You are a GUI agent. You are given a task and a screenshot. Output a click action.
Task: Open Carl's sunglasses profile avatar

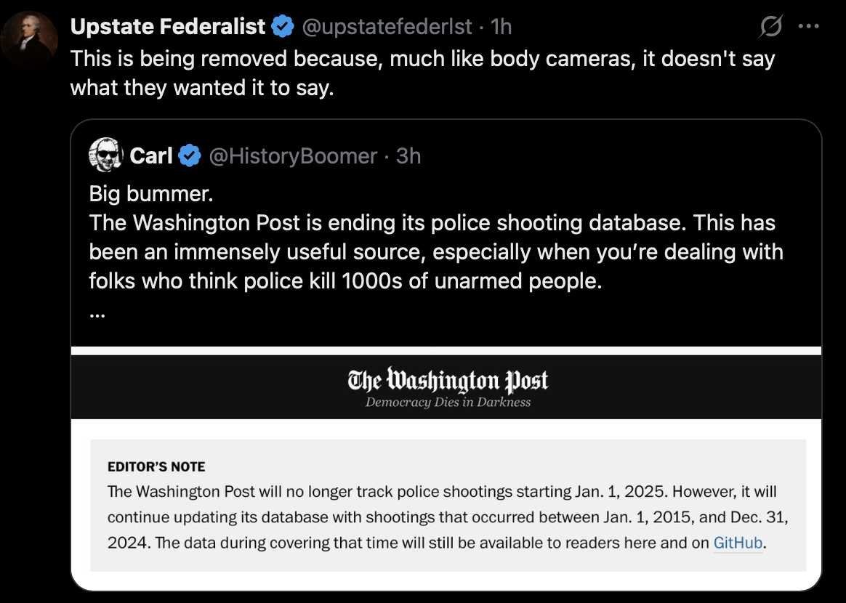[106, 155]
